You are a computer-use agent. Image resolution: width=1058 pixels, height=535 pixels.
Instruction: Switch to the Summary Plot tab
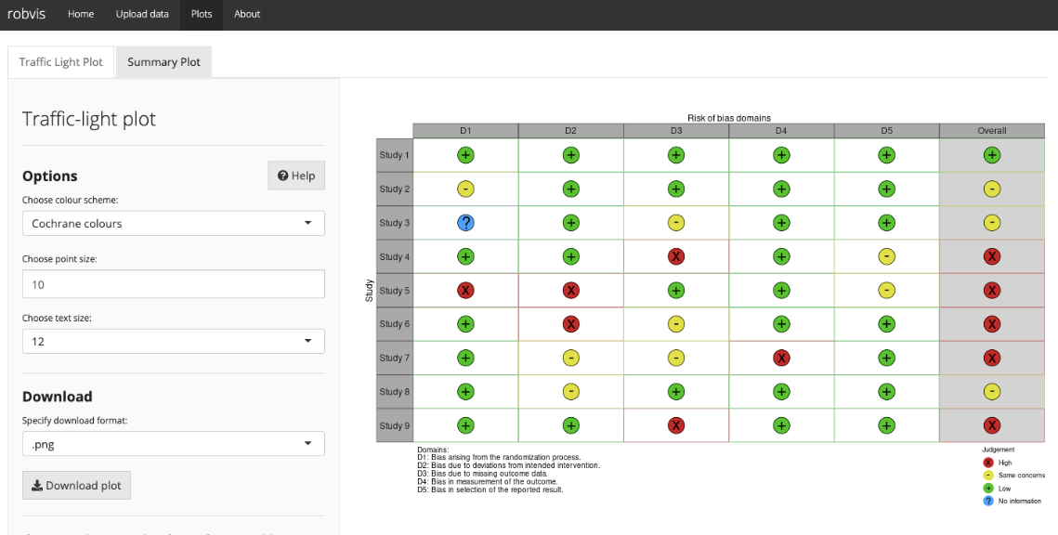[x=164, y=62]
